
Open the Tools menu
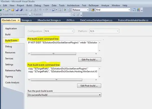click(62, 5)
